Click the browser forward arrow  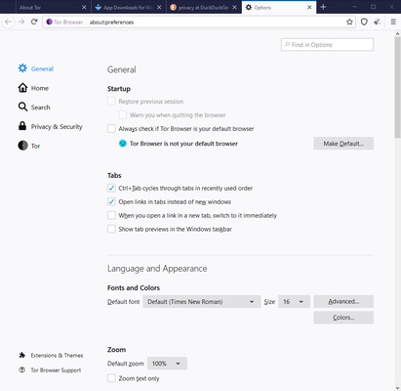pyautogui.click(x=21, y=22)
